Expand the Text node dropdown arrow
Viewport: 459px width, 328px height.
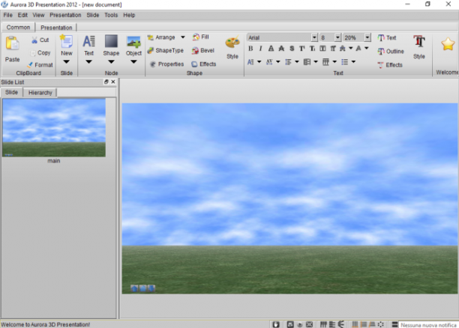click(88, 62)
